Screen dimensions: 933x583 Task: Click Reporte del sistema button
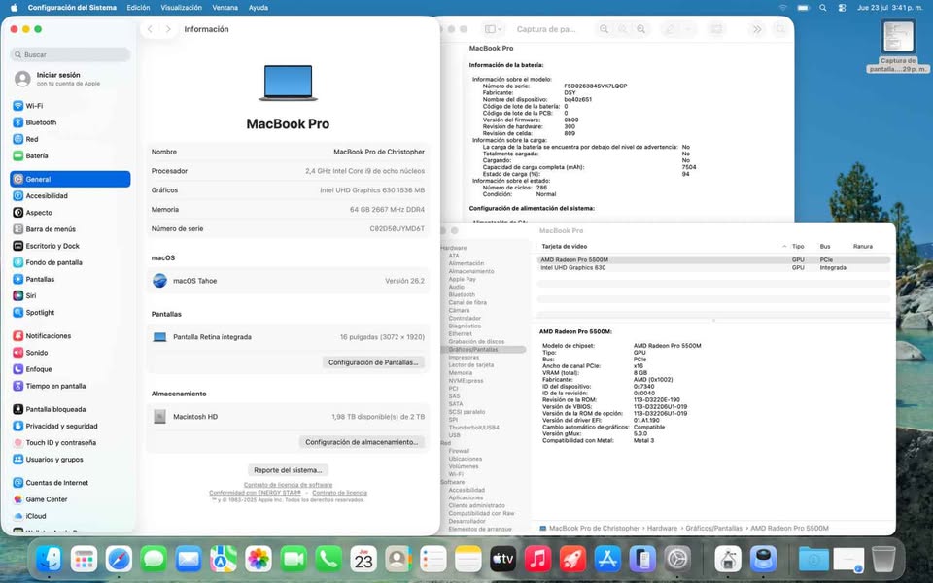pos(288,470)
